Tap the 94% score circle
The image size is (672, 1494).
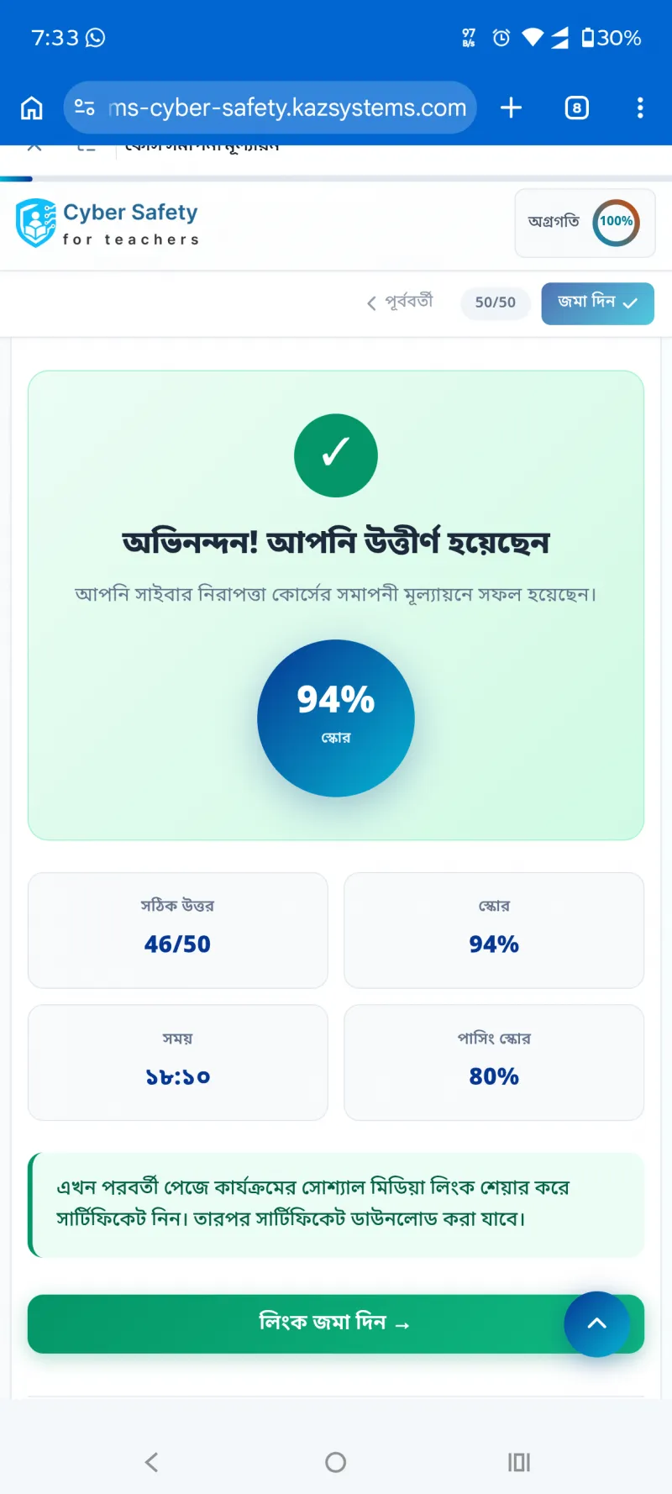click(x=336, y=718)
